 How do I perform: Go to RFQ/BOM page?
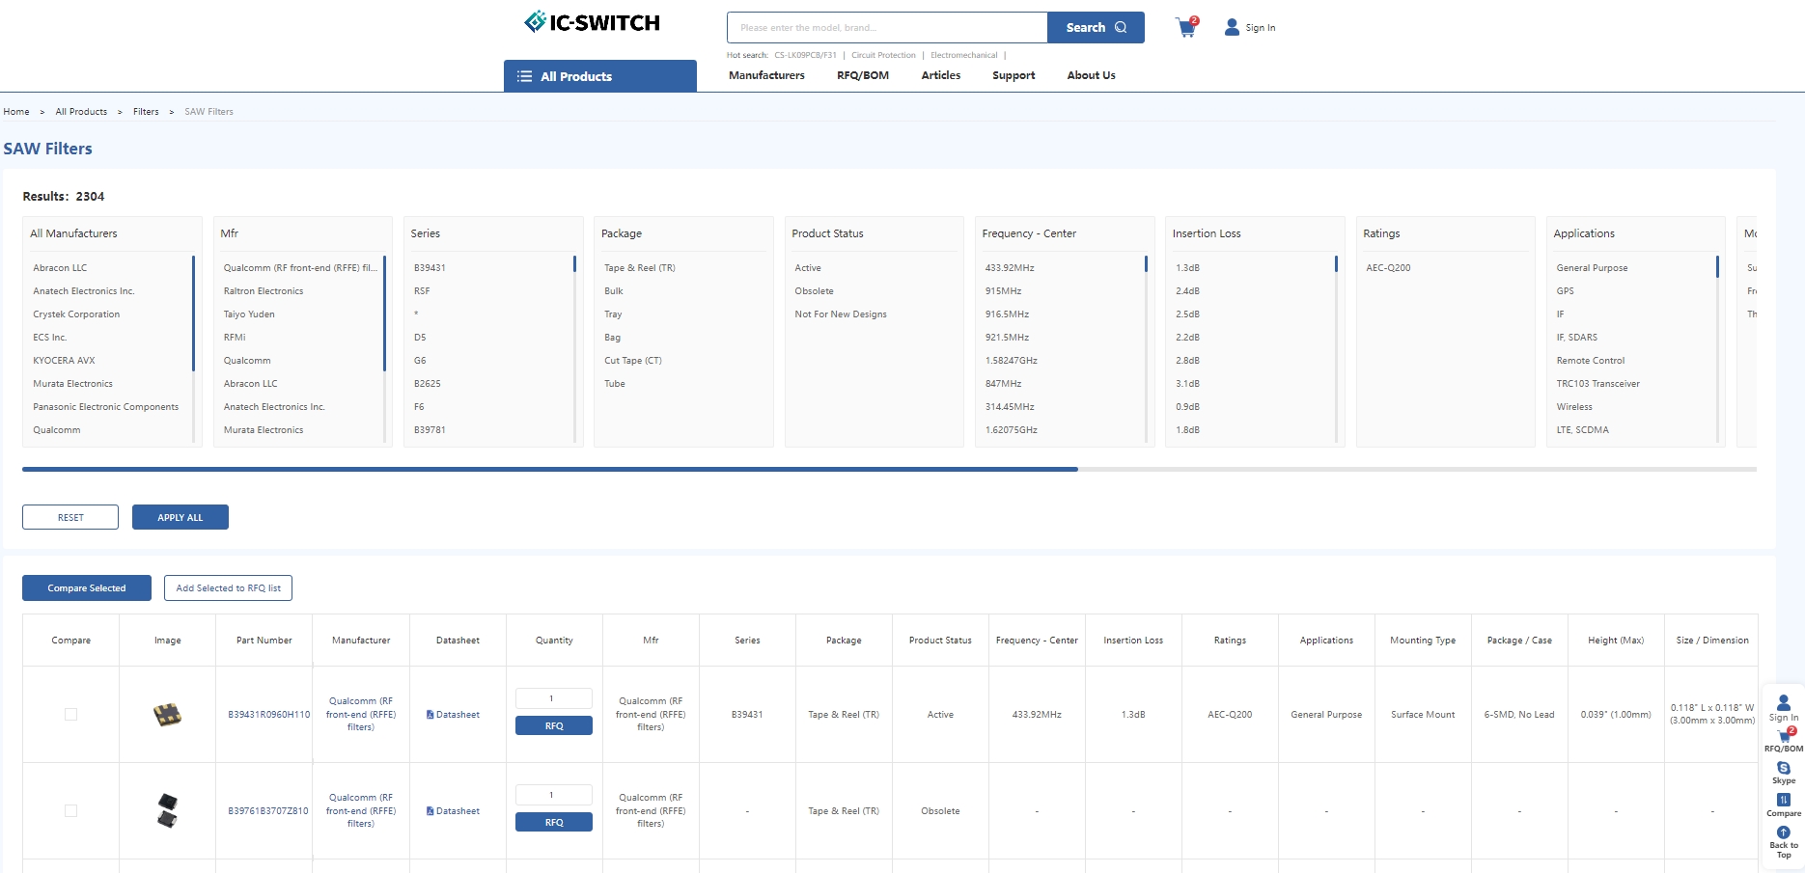[863, 75]
